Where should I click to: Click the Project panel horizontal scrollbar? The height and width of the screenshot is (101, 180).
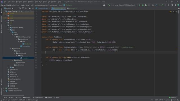(13, 95)
